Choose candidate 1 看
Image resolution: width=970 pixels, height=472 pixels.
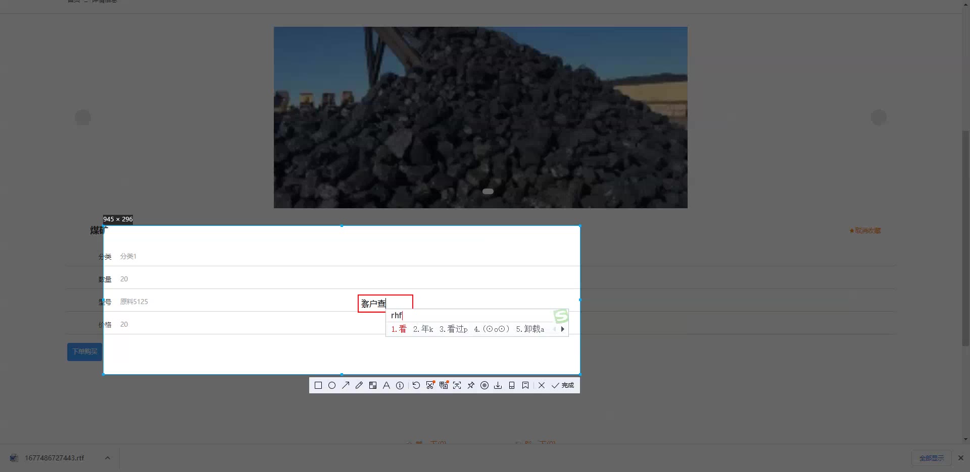[399, 329]
